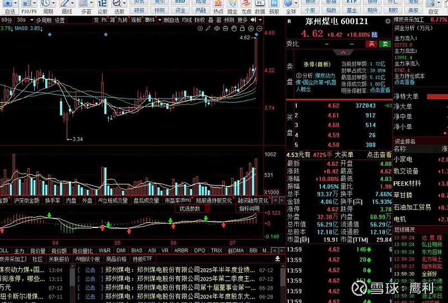Viewport: 448px width, 303px height.
Task: Open 2025年半年度业绩 announcement row
Action: (175, 270)
